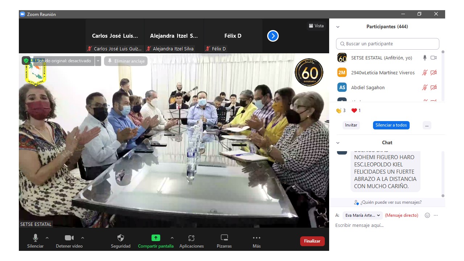Mute microphone with Silenciar button
This screenshot has width=464, height=261.
(35, 241)
